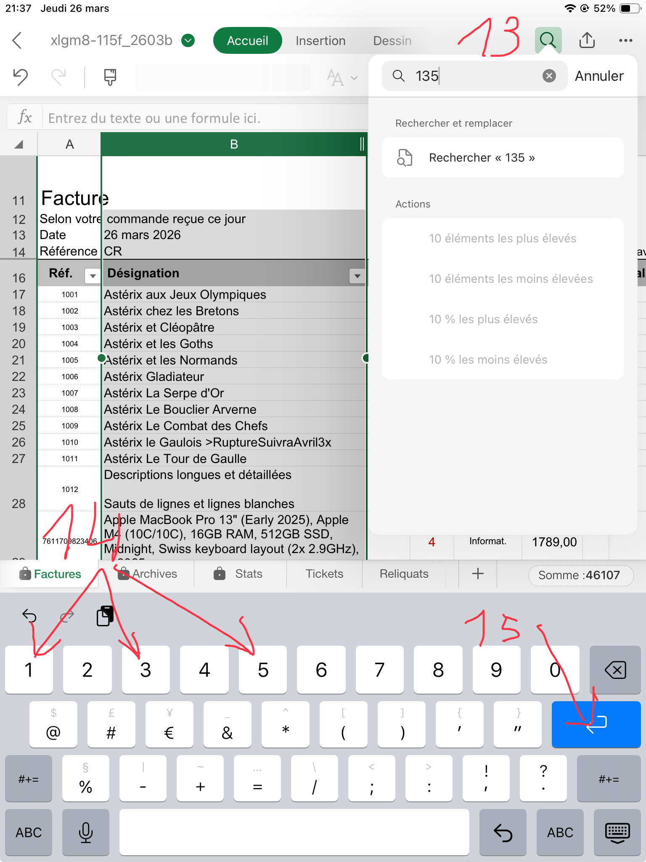Tap the green search magnifier icon
This screenshot has height=862, width=646.
[x=548, y=40]
